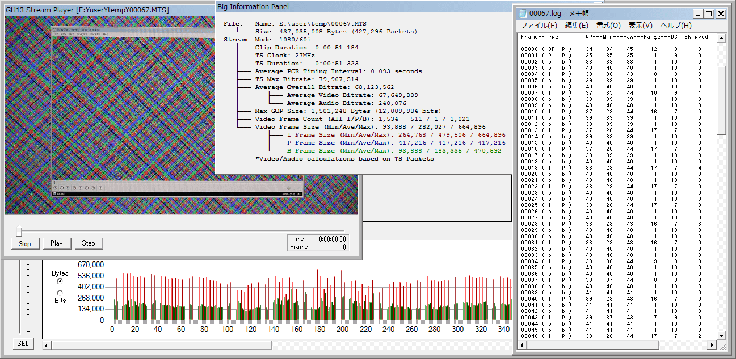Select the Bytes radio button
The height and width of the screenshot is (359, 736).
click(60, 281)
